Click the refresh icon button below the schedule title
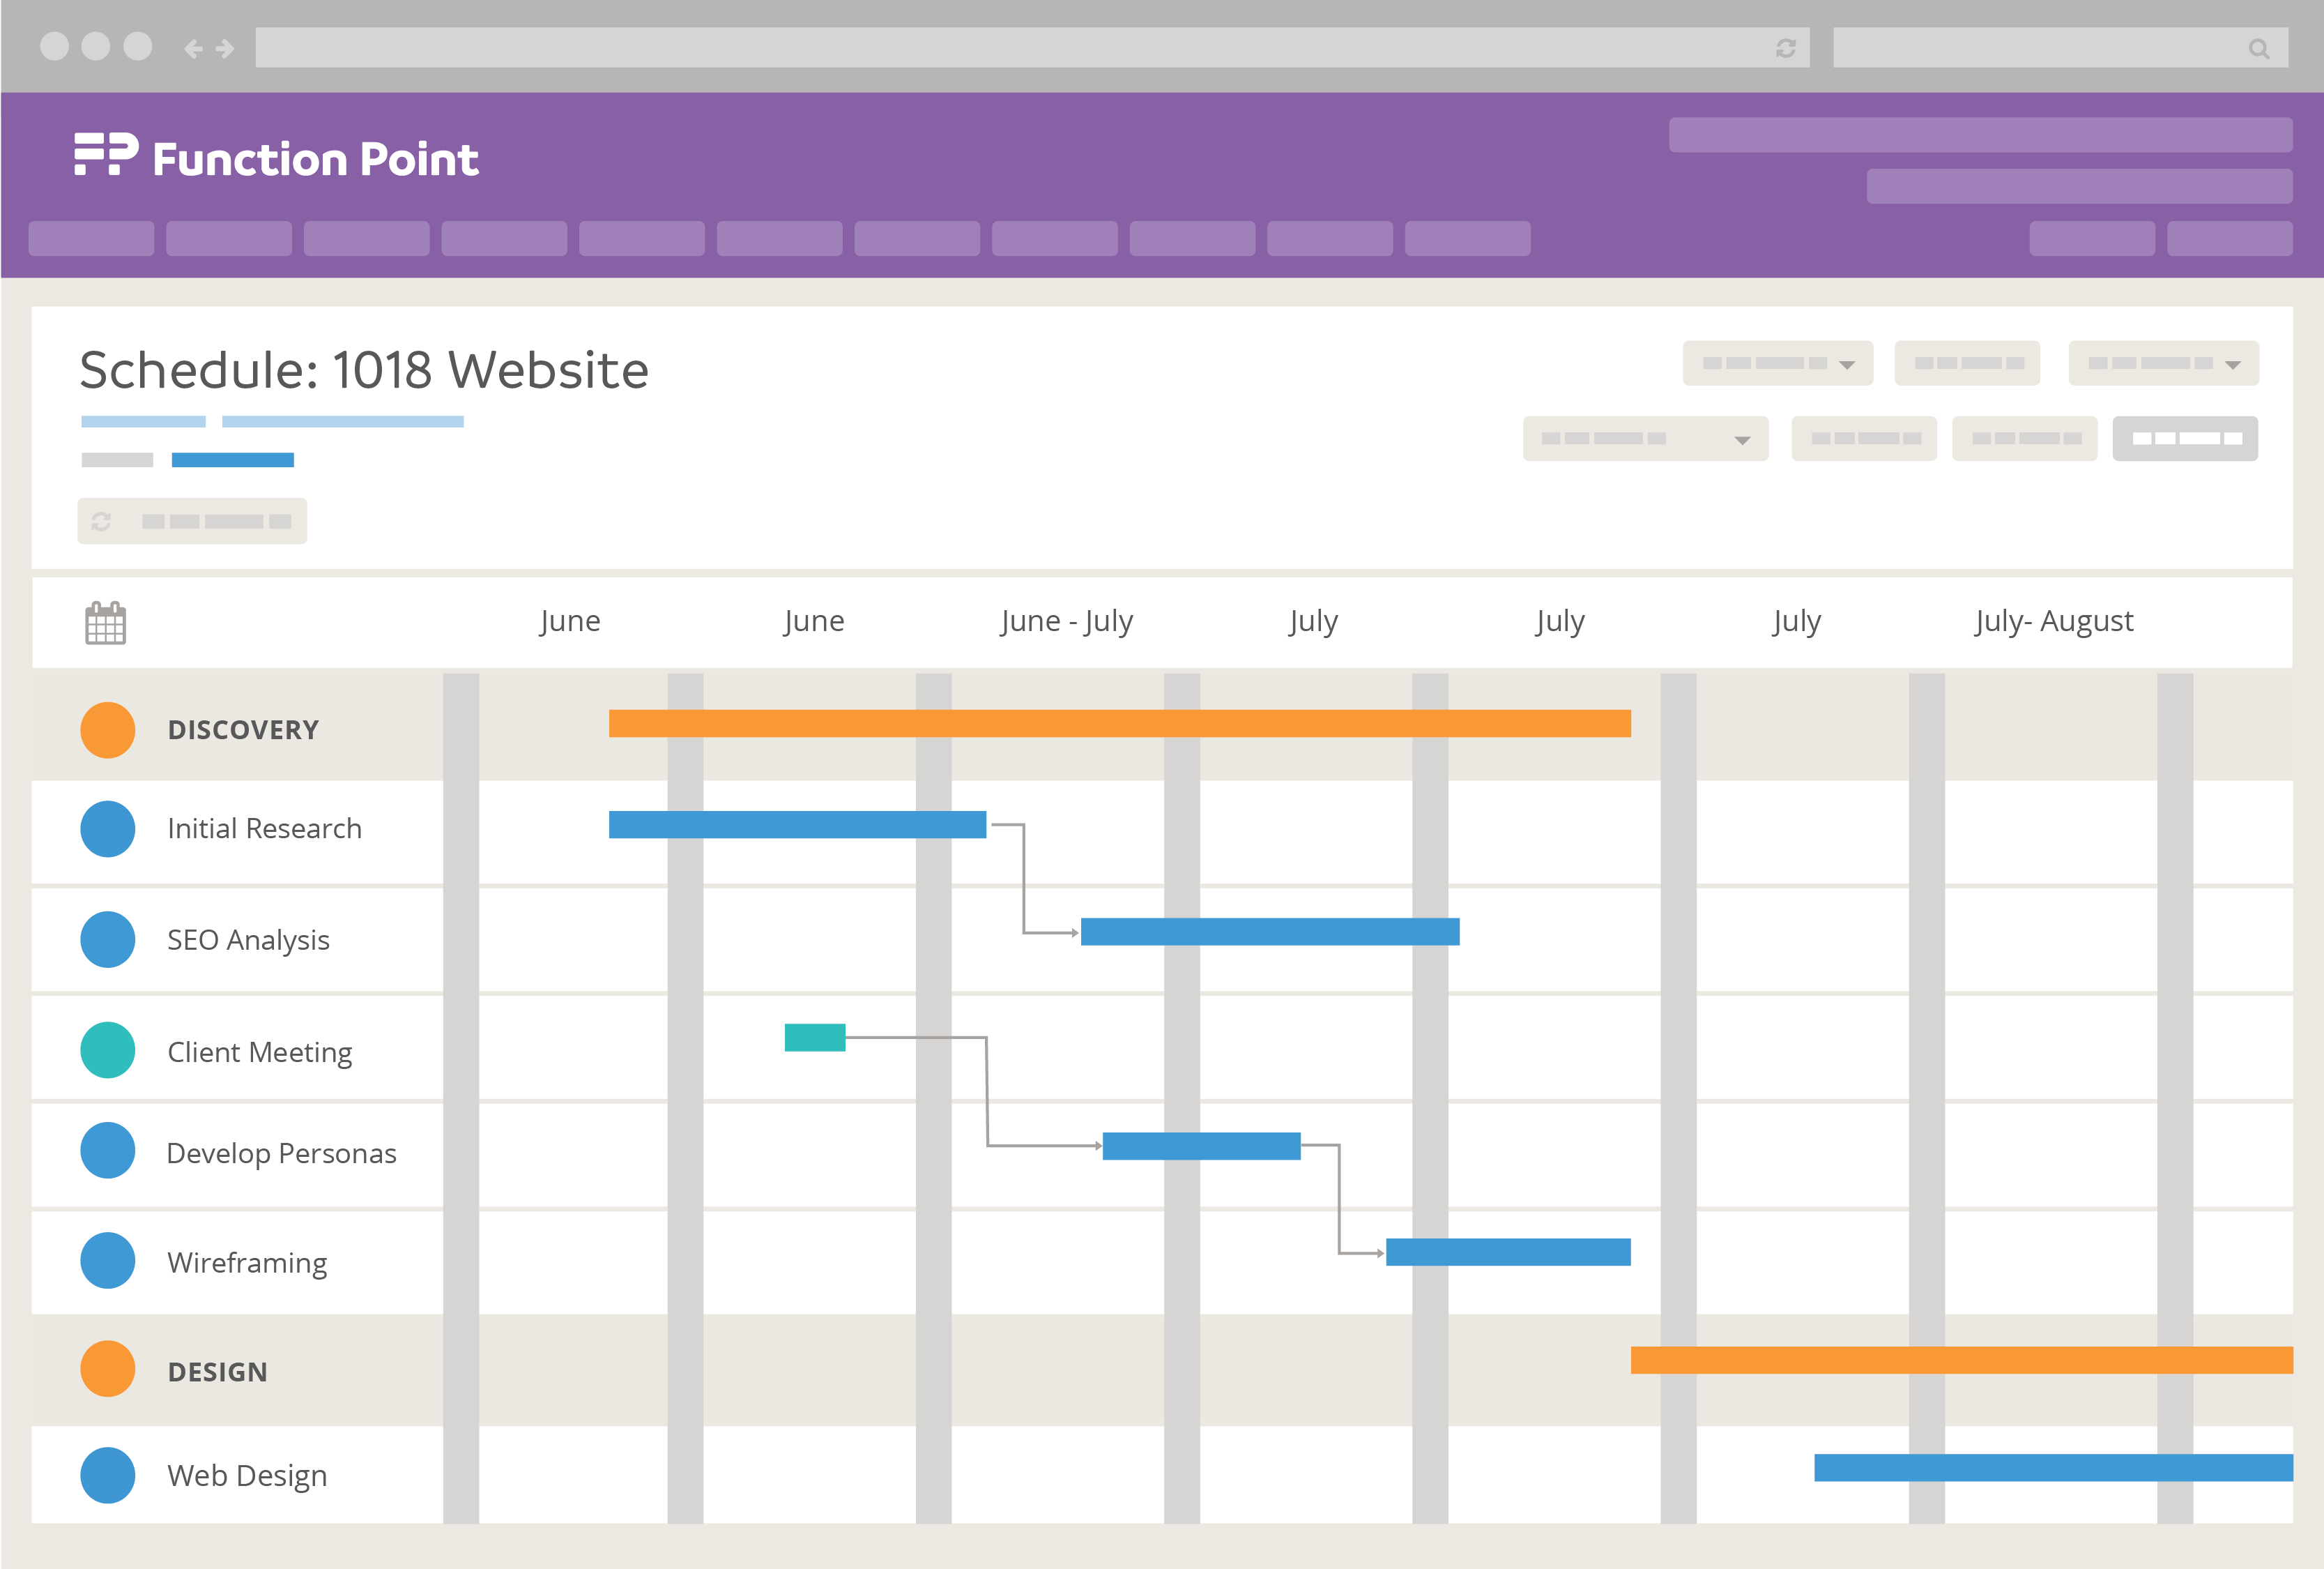The height and width of the screenshot is (1569, 2324). click(102, 522)
